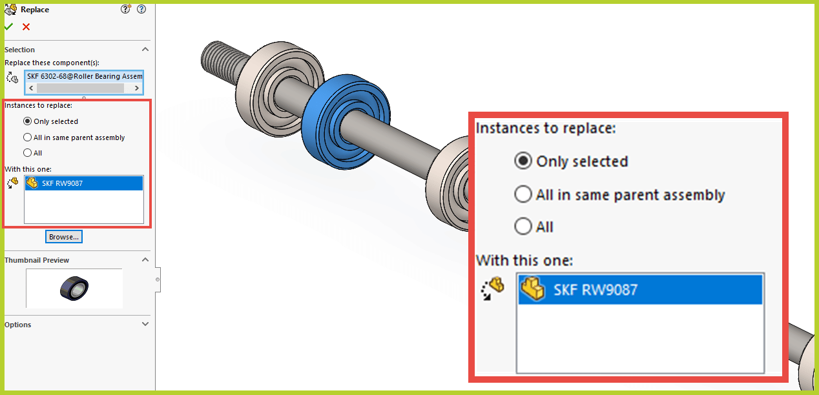
Task: Expand the Options section
Action: 145,324
